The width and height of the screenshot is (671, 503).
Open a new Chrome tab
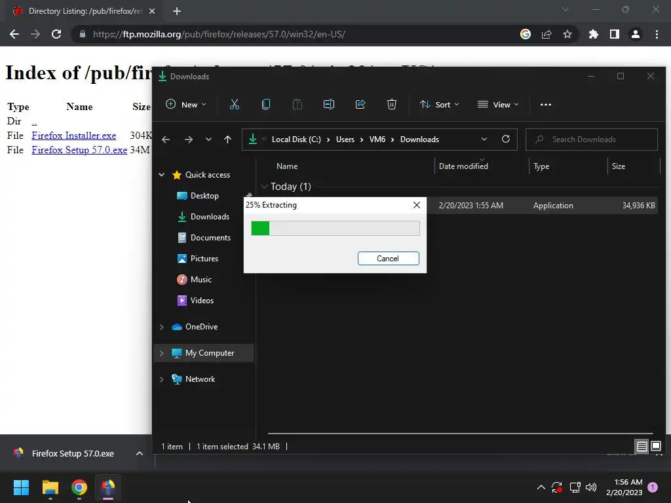coord(177,11)
